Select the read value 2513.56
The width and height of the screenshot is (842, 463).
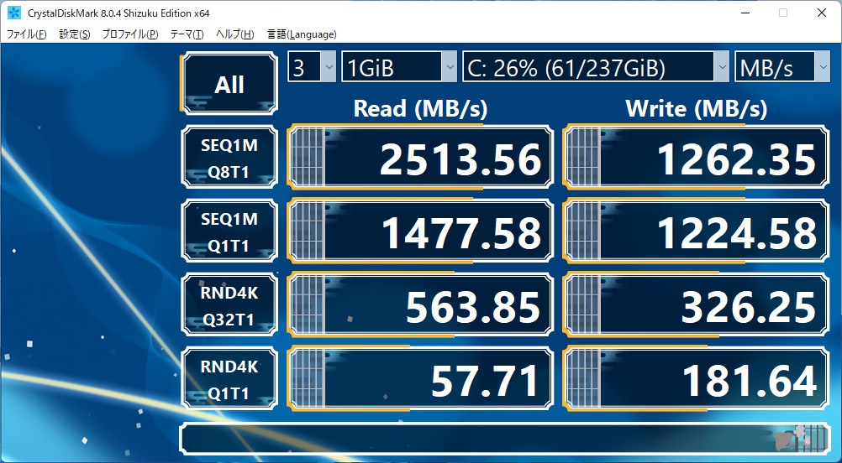420,158
